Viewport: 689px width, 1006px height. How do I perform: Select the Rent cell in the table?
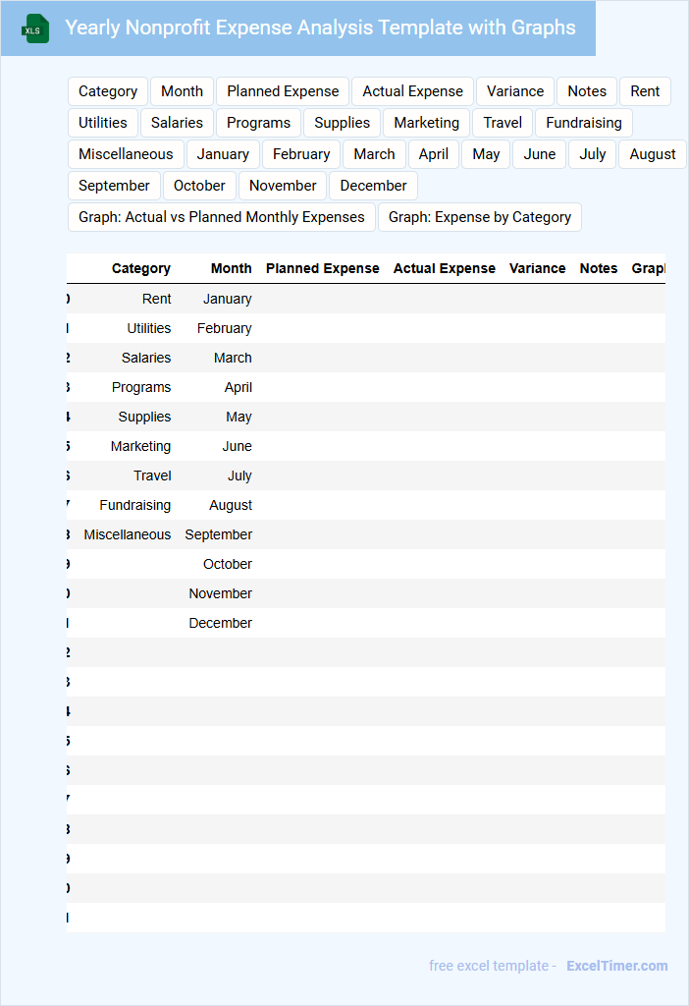click(x=157, y=299)
